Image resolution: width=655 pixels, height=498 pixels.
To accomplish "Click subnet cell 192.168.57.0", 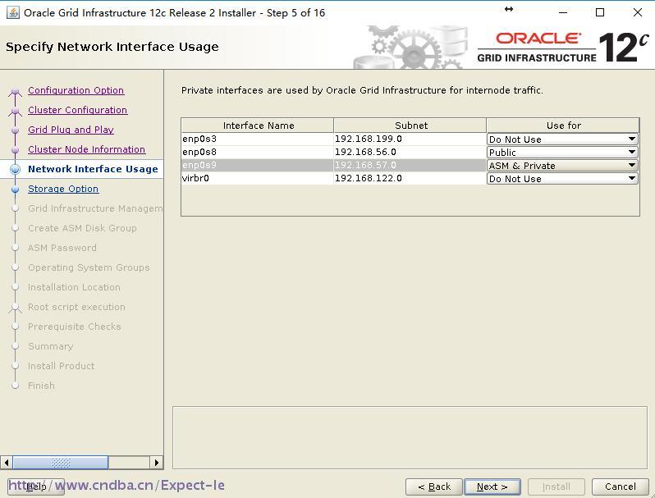I will coord(410,165).
